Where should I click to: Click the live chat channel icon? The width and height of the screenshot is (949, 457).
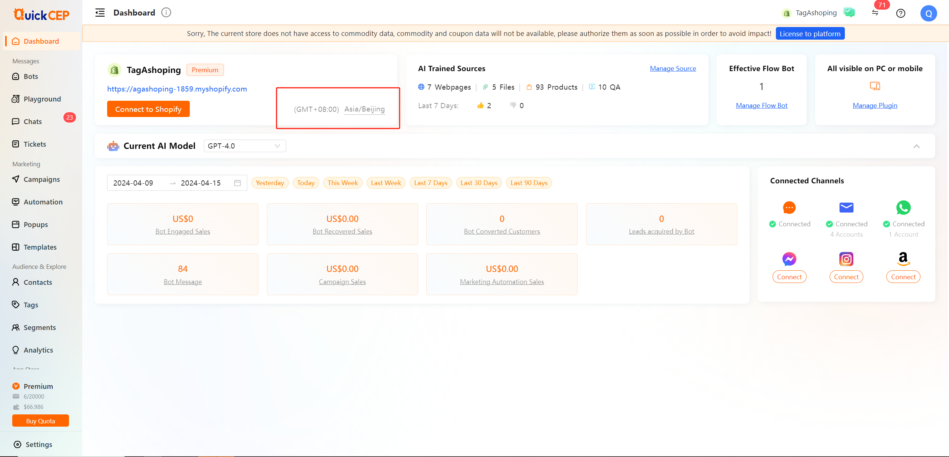pyautogui.click(x=789, y=207)
